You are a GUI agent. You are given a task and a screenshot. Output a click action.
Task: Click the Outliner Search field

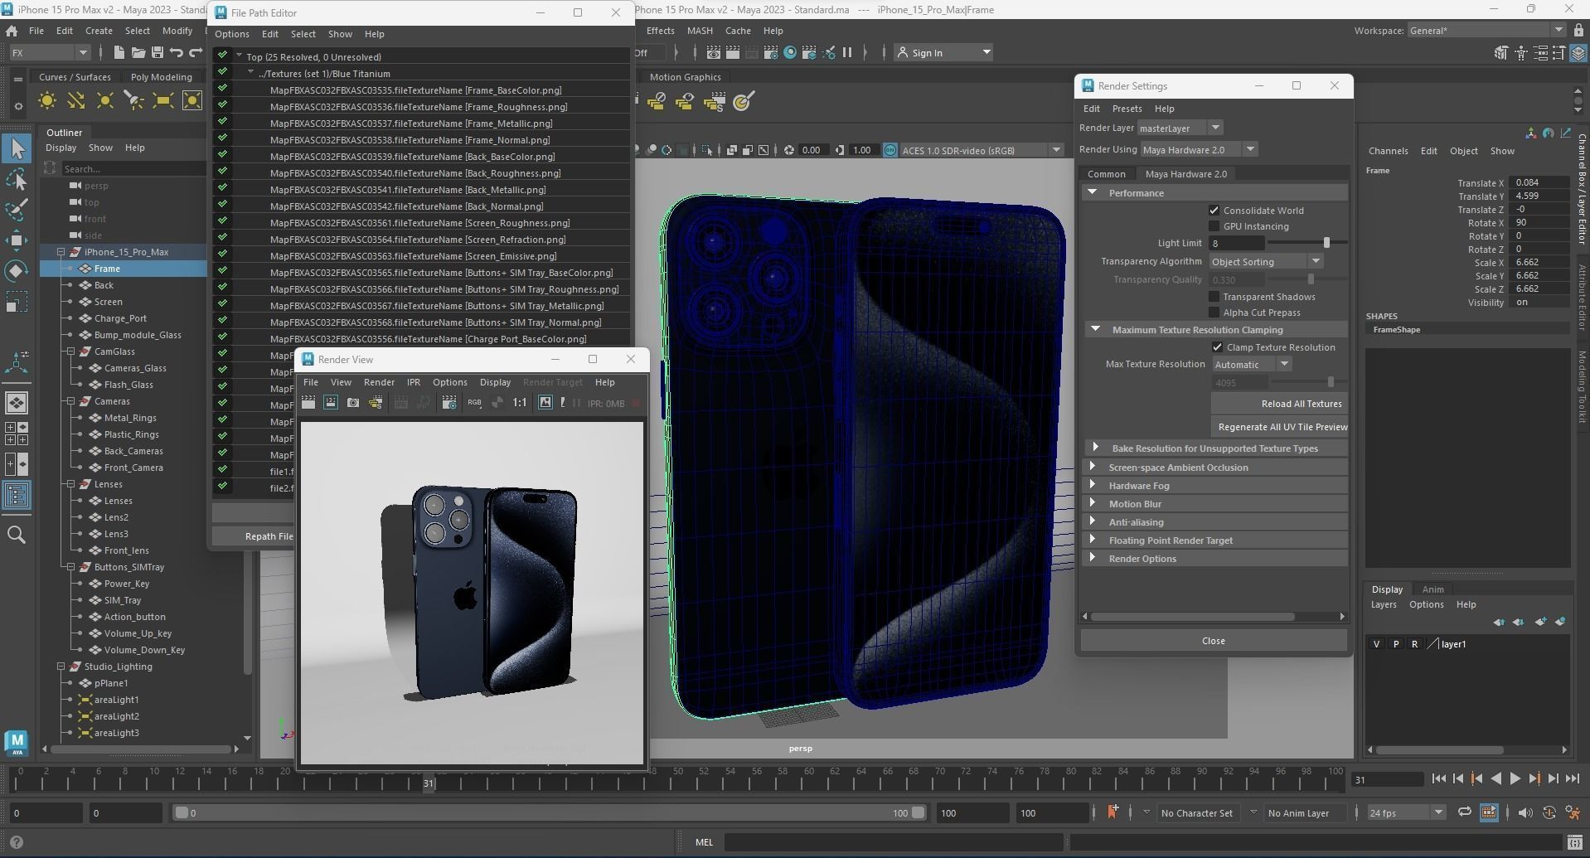click(133, 168)
